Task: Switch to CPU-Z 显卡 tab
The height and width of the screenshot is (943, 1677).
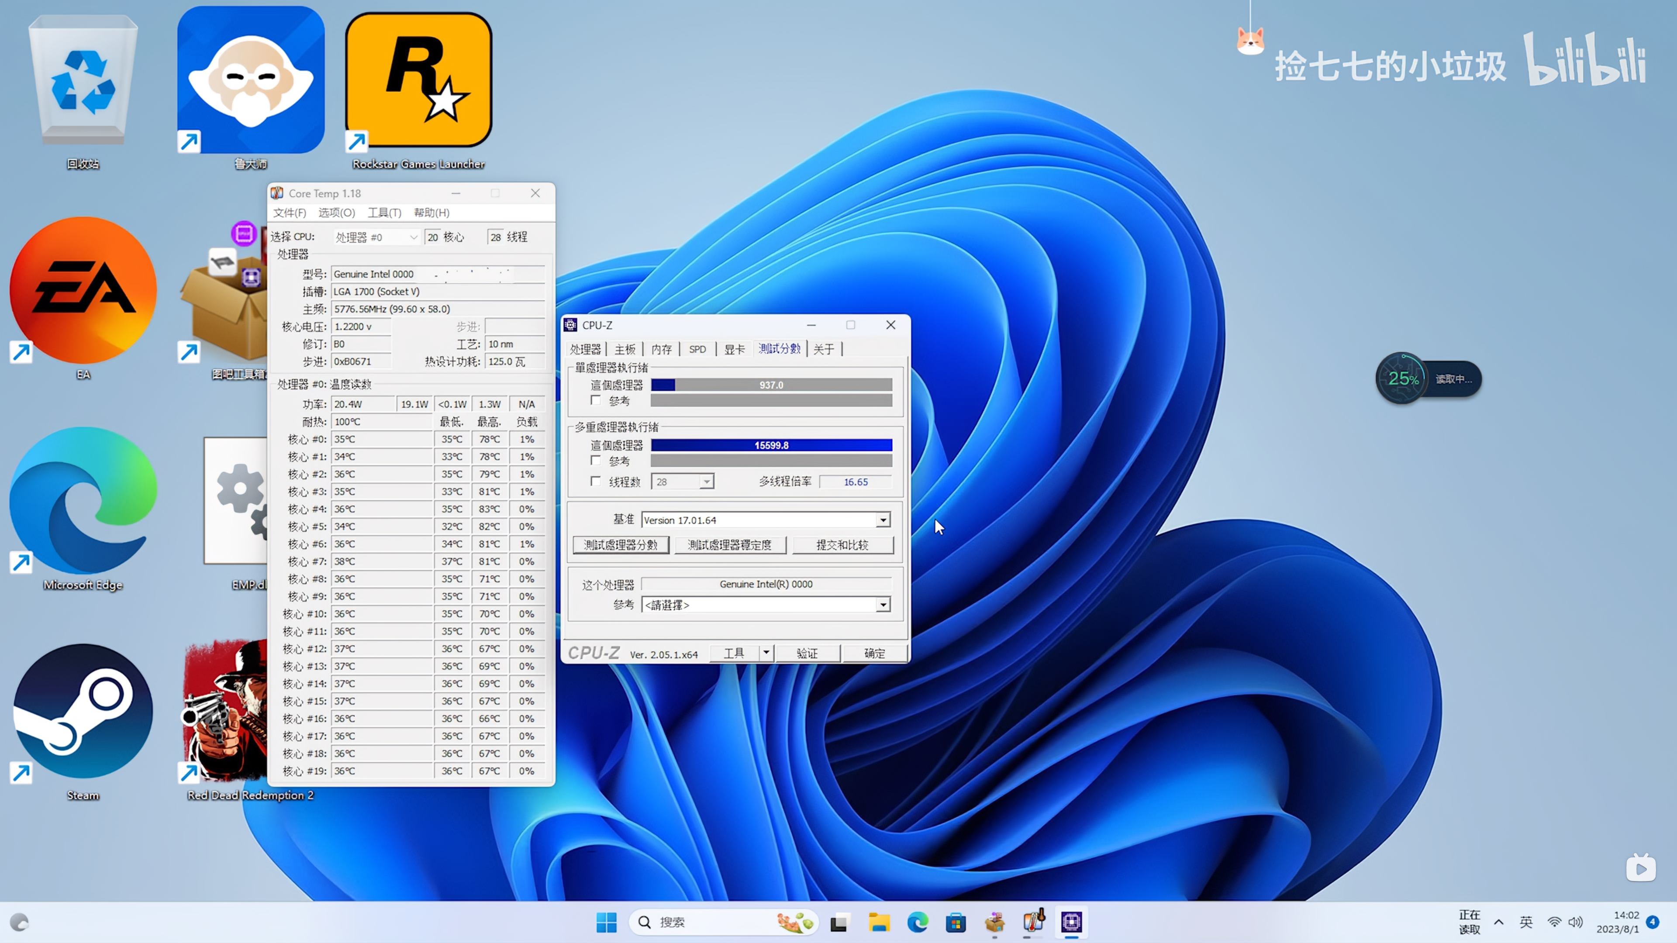Action: (734, 349)
